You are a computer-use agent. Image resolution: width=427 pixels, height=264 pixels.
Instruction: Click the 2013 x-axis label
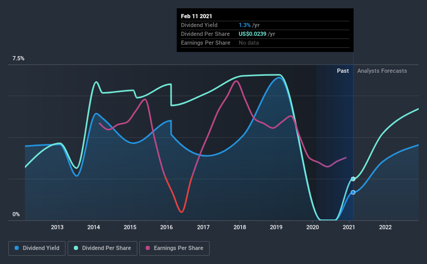pos(57,227)
